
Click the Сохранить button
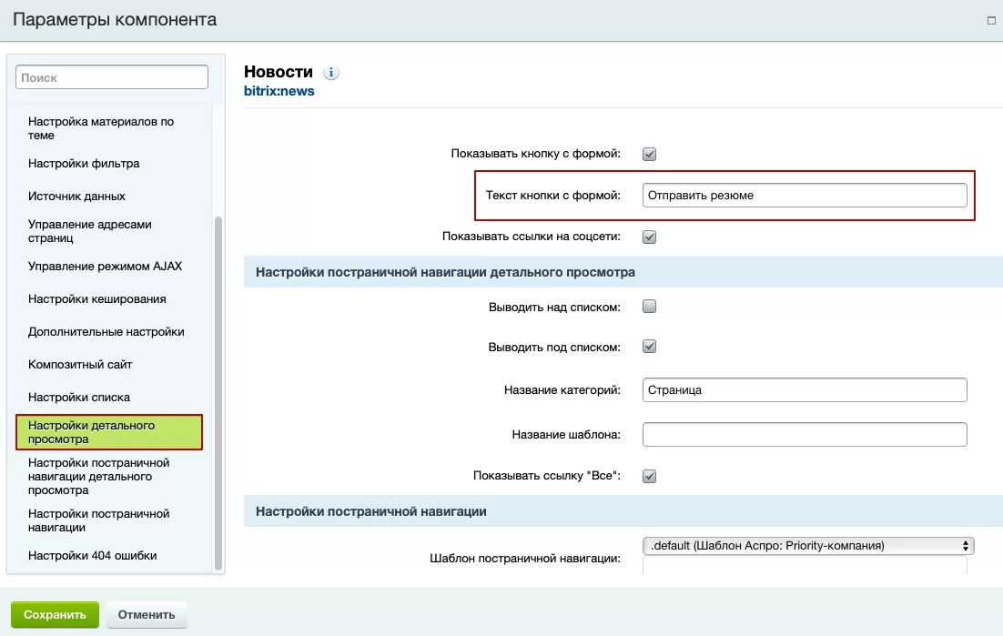(55, 615)
